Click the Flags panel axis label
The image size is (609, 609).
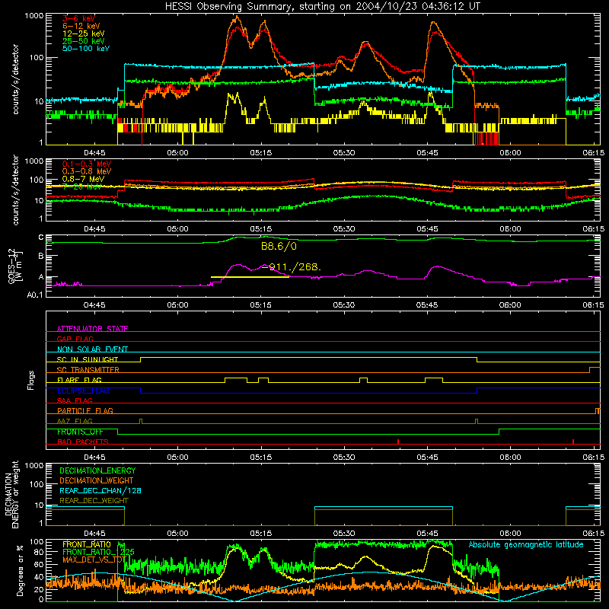[30, 380]
